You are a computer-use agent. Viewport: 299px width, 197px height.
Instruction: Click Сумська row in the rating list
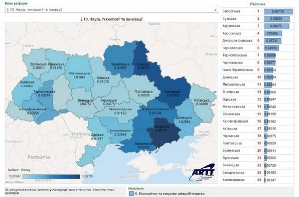[257, 19]
